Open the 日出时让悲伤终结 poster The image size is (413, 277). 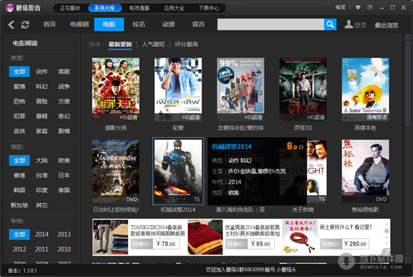point(116,172)
